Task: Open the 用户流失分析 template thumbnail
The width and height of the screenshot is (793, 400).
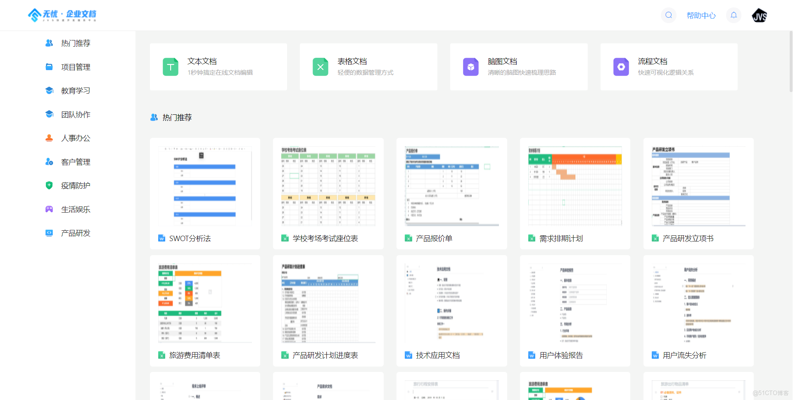Action: (x=698, y=303)
